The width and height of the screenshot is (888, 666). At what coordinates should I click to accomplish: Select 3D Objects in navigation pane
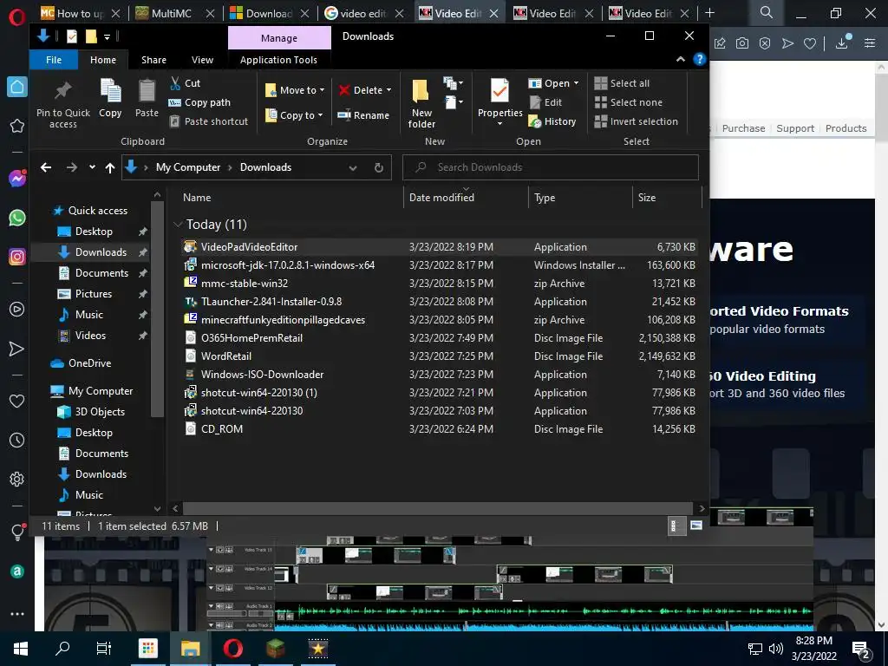coord(100,412)
